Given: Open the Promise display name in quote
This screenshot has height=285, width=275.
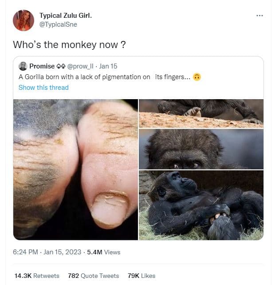Looking at the screenshot, I should pyautogui.click(x=42, y=66).
